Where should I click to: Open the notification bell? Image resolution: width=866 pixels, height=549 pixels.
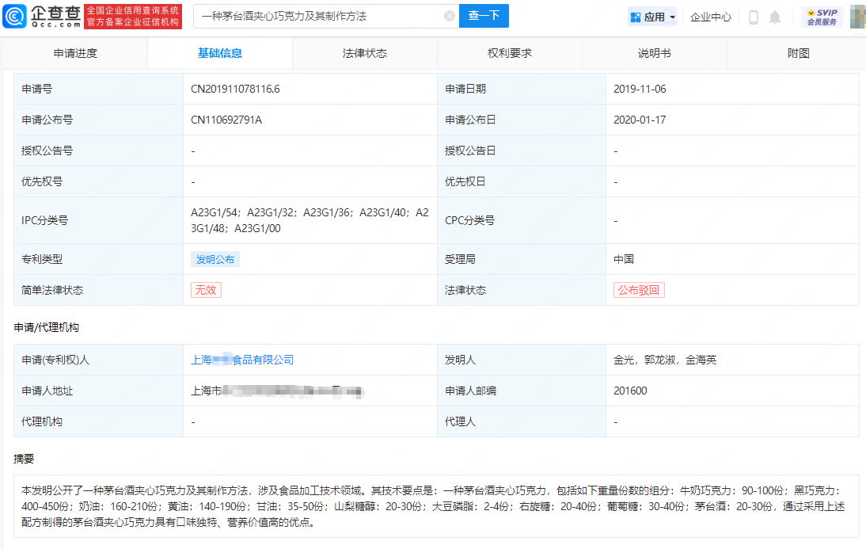click(x=775, y=17)
